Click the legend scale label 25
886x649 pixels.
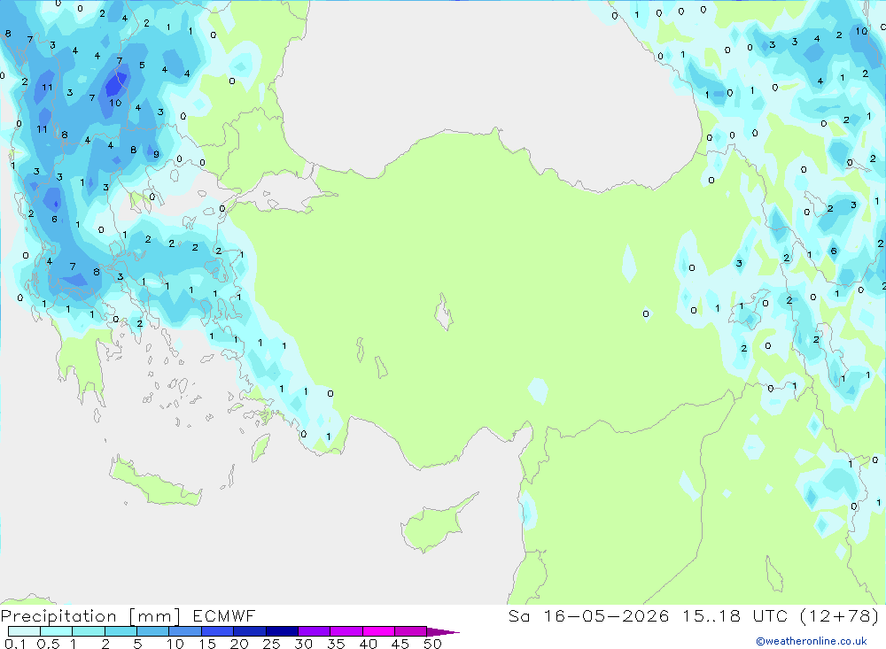click(271, 644)
